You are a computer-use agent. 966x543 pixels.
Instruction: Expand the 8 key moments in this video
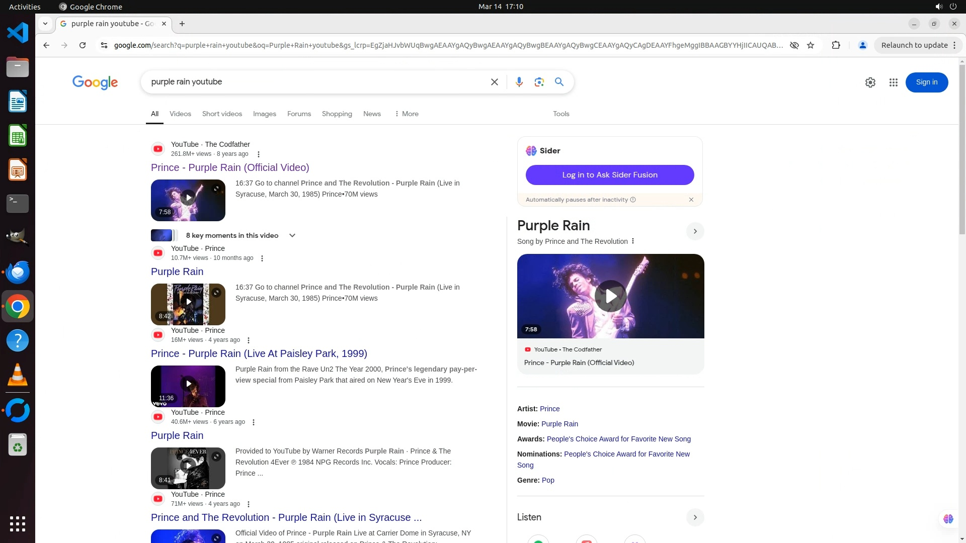click(292, 235)
